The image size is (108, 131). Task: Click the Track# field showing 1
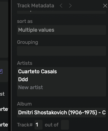click(x=39, y=125)
